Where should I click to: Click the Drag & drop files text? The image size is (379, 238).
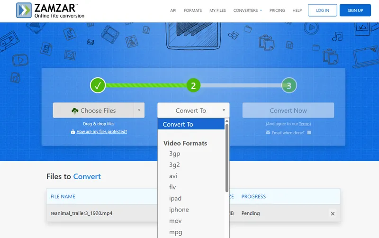pos(99,124)
